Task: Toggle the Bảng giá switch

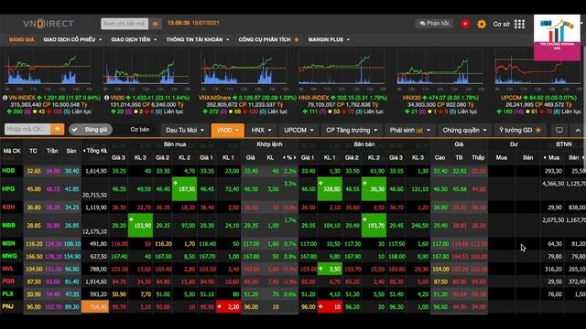Action: (x=91, y=130)
